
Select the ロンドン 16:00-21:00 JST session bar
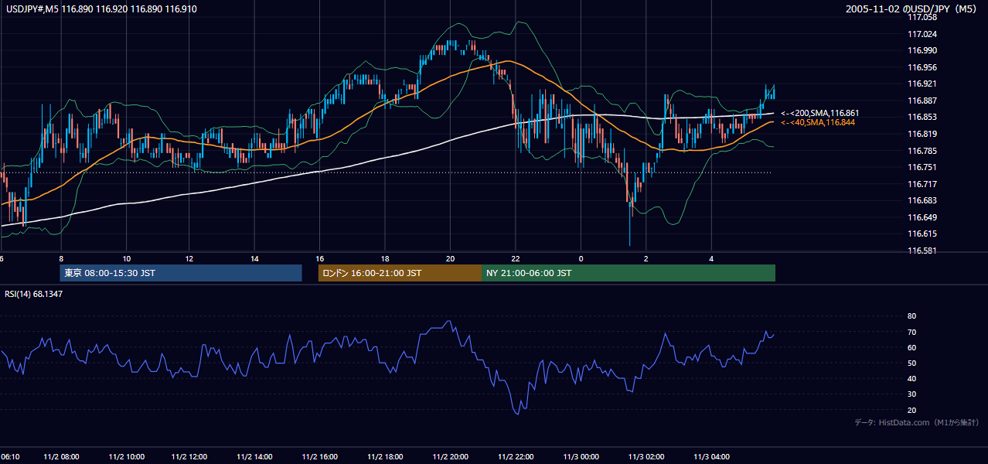(400, 273)
